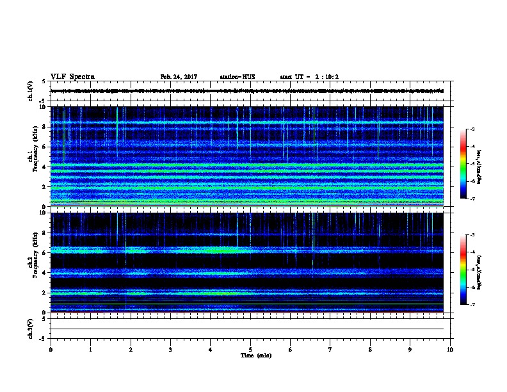The image size is (507, 392).
Task: Click the time axis tick label "3"
Action: click(170, 350)
